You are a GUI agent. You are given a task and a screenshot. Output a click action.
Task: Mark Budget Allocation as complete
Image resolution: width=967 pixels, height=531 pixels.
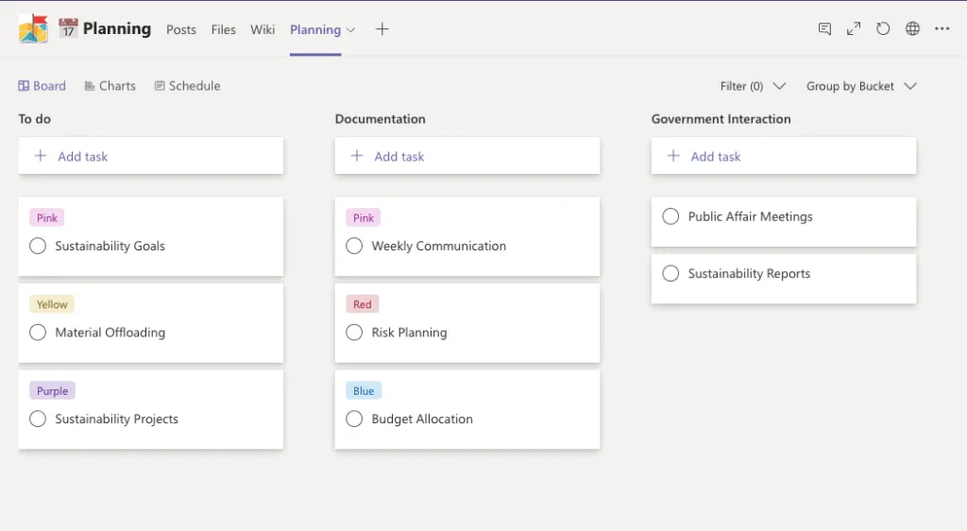click(354, 419)
